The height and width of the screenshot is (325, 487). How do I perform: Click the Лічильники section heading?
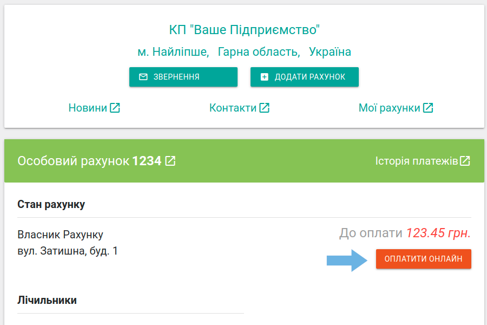tap(47, 300)
